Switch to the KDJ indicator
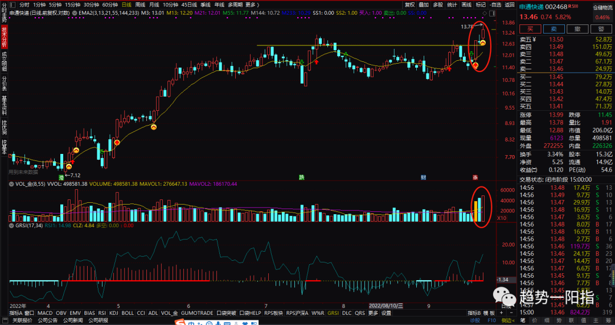 114,313
